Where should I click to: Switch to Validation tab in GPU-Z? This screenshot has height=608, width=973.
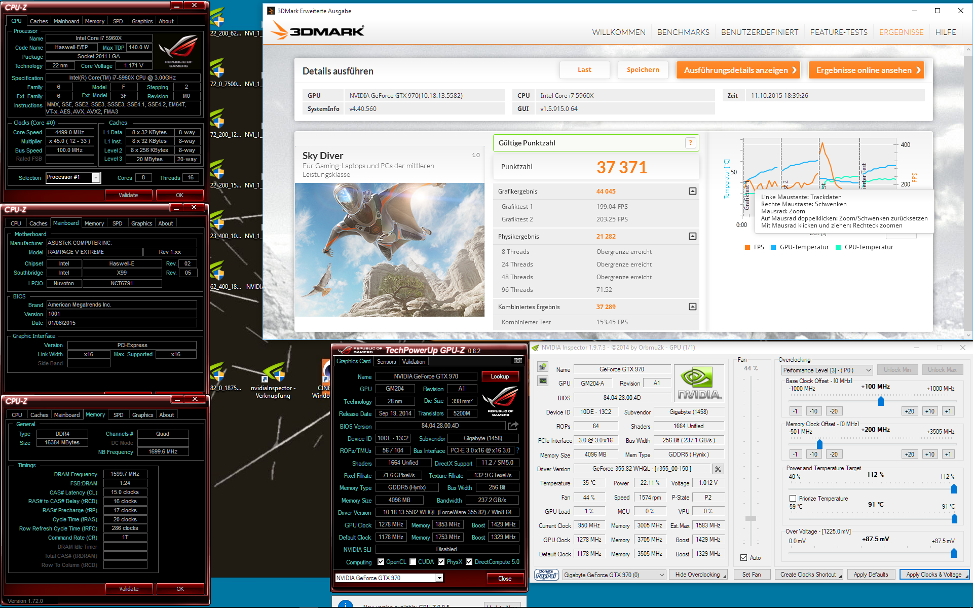(x=414, y=362)
